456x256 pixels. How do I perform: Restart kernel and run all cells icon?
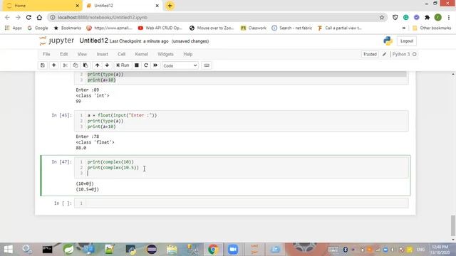point(155,65)
